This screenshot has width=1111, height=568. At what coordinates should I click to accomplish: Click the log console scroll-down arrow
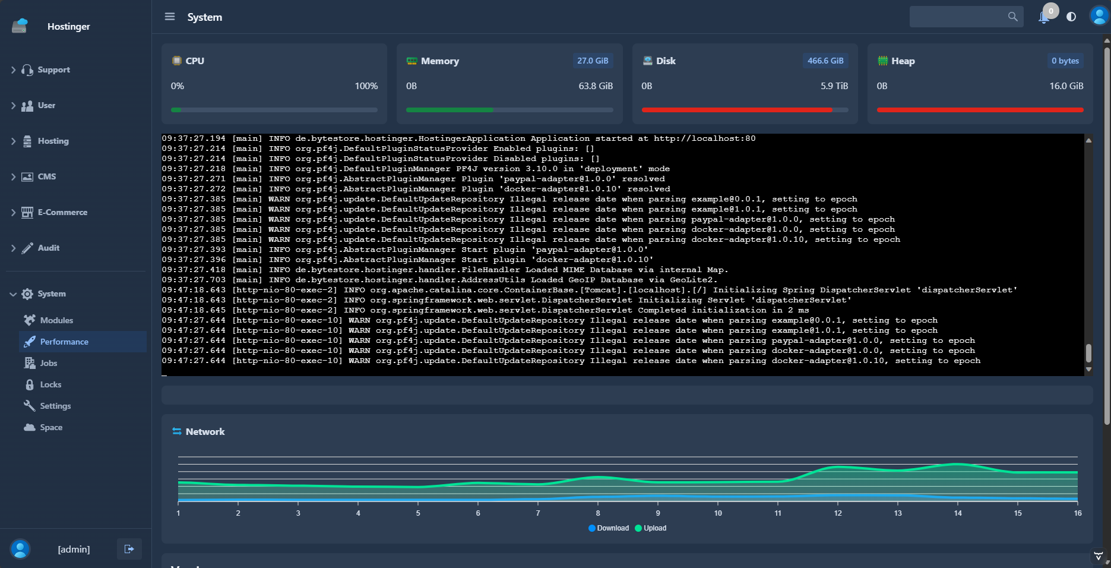(x=1088, y=370)
